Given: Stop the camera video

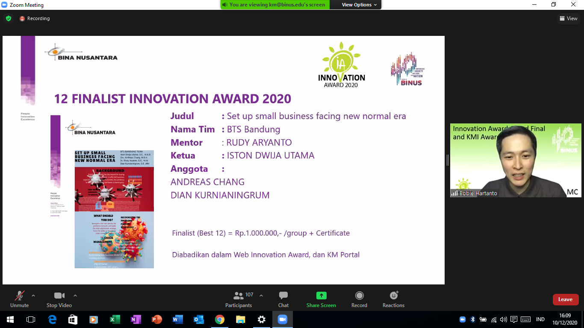Looking at the screenshot, I should 59,299.
